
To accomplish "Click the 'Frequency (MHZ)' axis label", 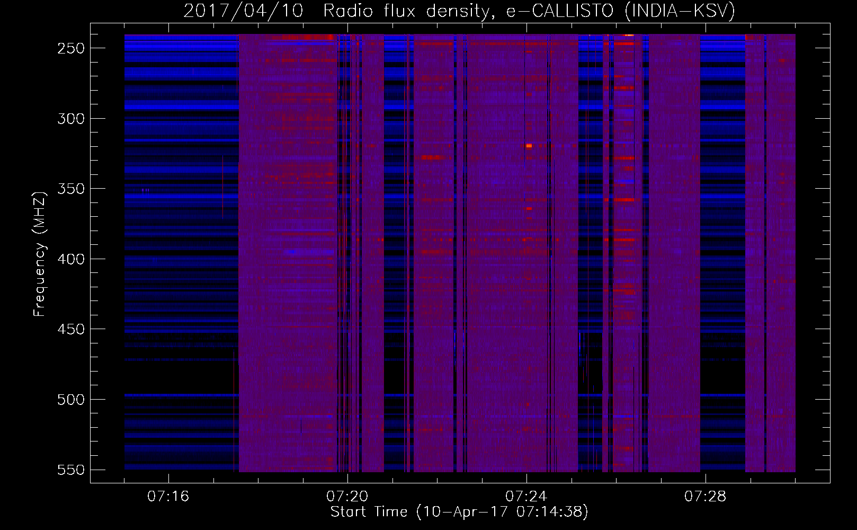I will click(x=39, y=254).
